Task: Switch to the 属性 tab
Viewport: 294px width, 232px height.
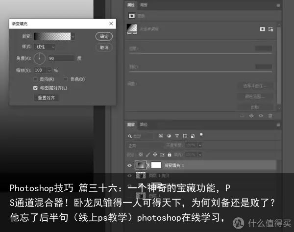Action: [131, 5]
